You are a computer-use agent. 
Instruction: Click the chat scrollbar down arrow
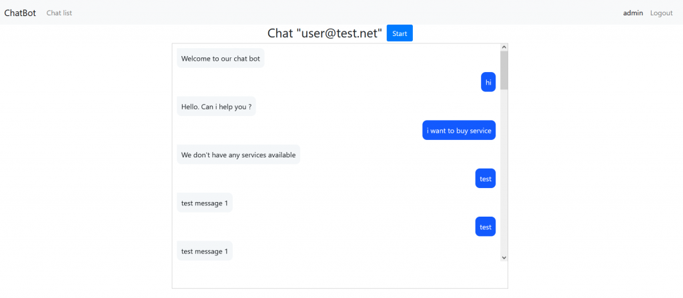click(x=504, y=257)
